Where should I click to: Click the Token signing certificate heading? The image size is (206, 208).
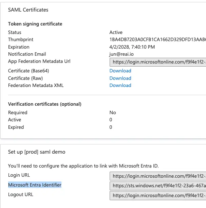(x=35, y=24)
